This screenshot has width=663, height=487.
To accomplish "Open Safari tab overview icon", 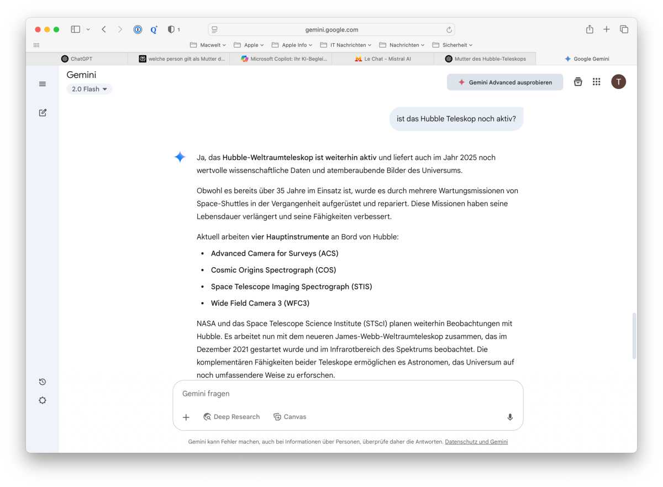I will [x=624, y=29].
